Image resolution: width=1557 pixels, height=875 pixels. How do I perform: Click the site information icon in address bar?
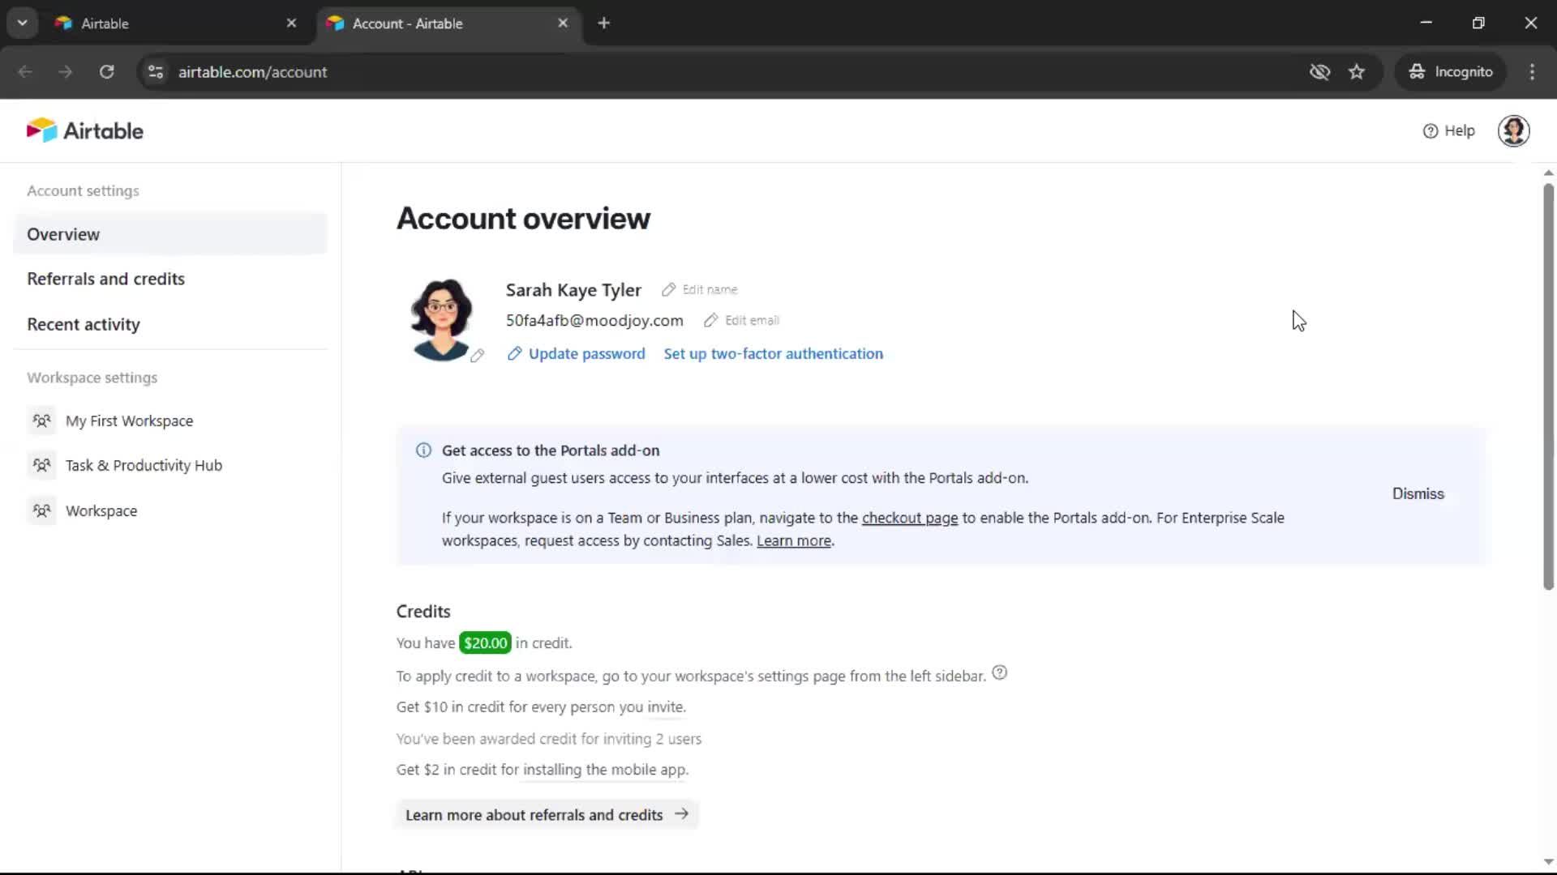click(x=155, y=72)
